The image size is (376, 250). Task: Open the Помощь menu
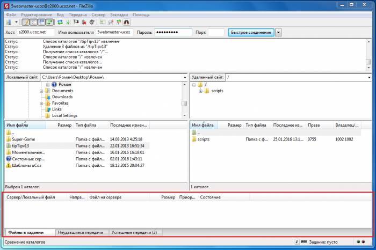(141, 15)
